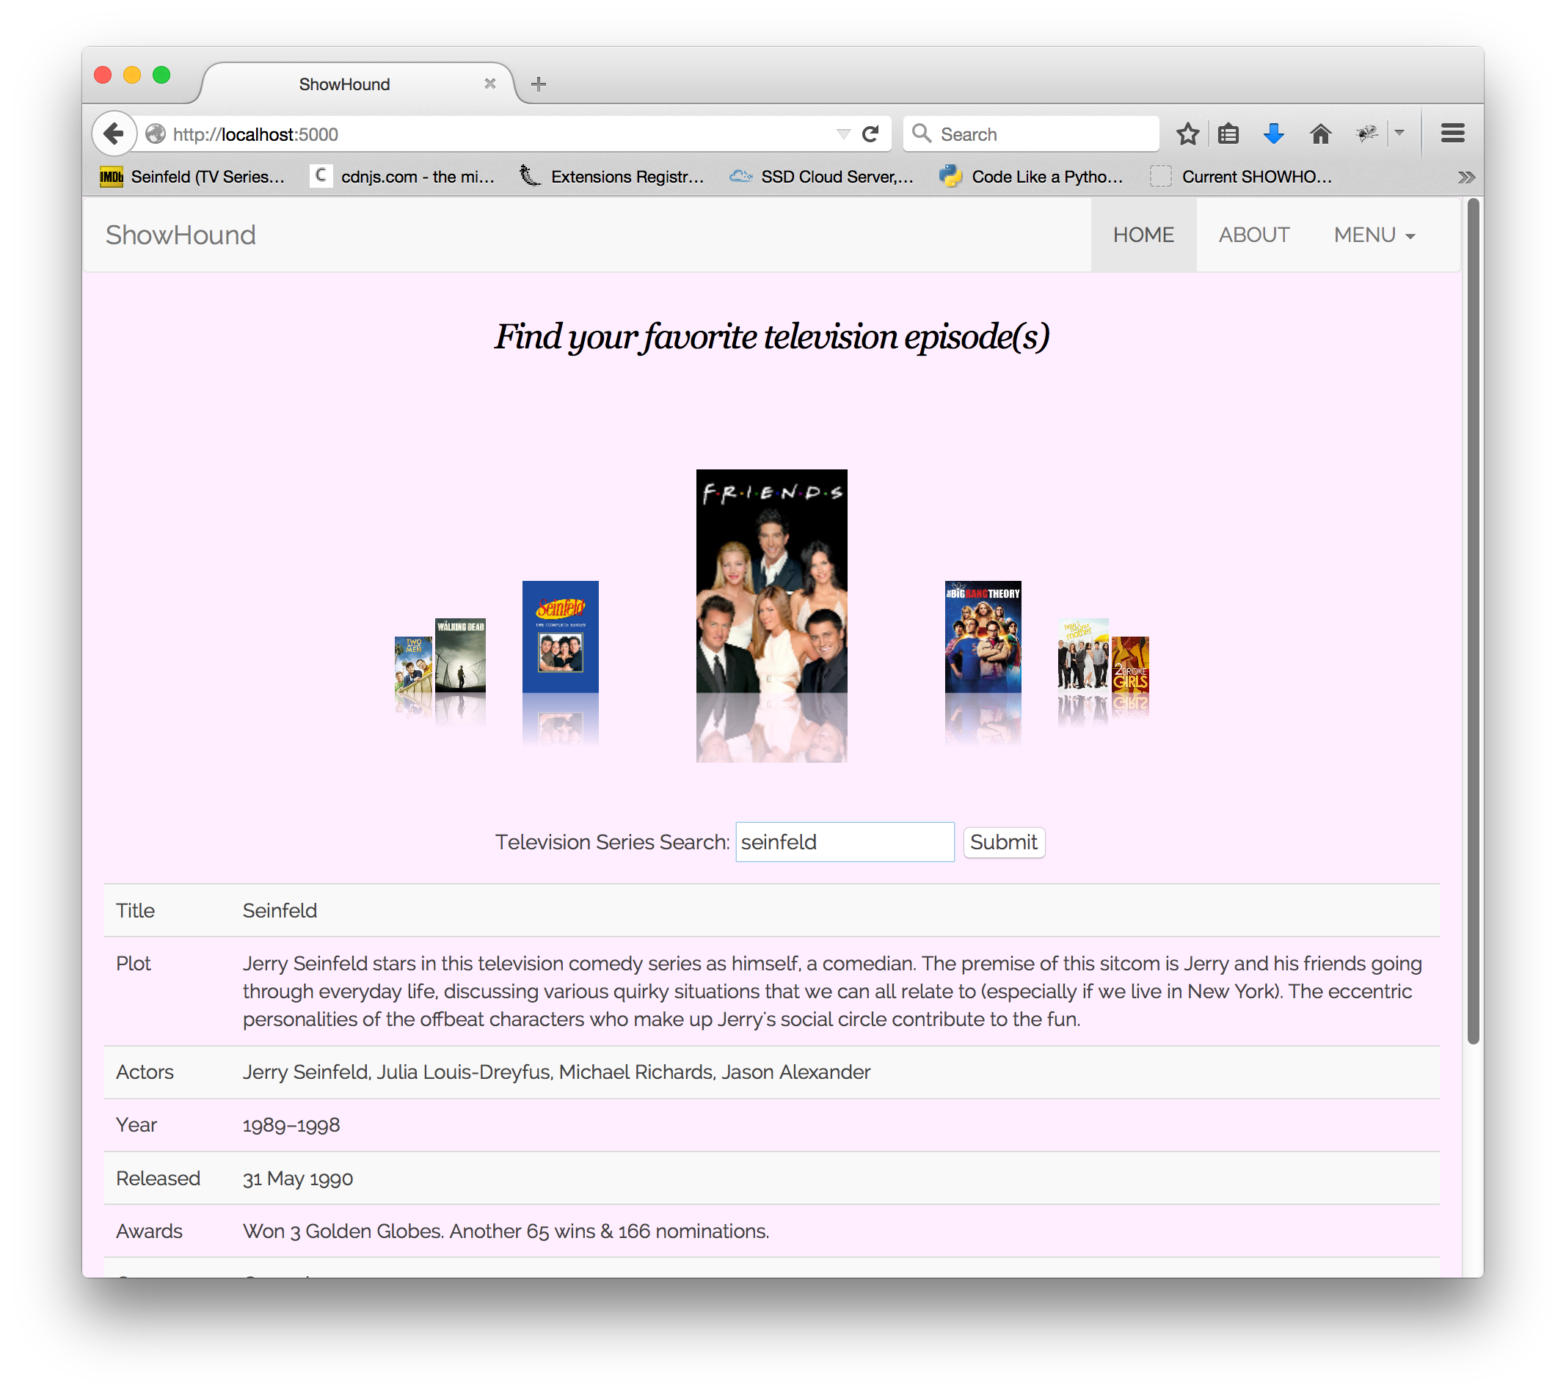
Task: Expand the MENU dropdown in navbar
Action: pyautogui.click(x=1371, y=234)
